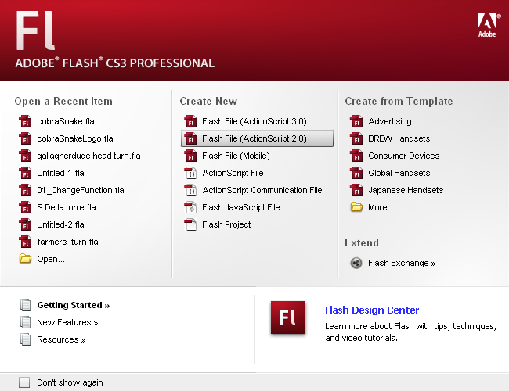509x391 pixels.
Task: Click the Flash JavaScript File icon
Action: (190, 207)
